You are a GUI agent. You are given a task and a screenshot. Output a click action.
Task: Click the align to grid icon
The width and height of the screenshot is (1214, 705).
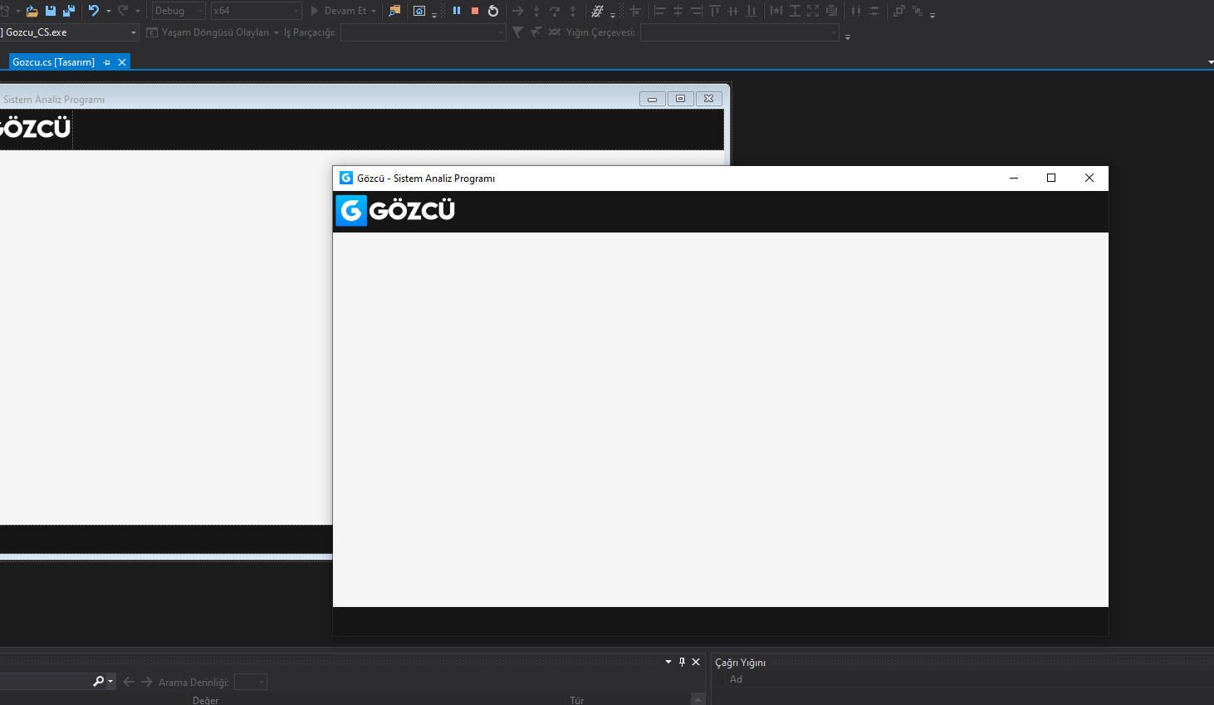(x=635, y=11)
